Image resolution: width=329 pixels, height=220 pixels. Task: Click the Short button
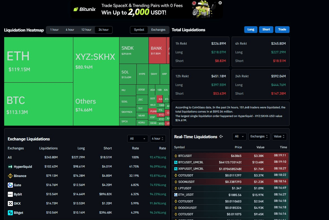(266, 30)
